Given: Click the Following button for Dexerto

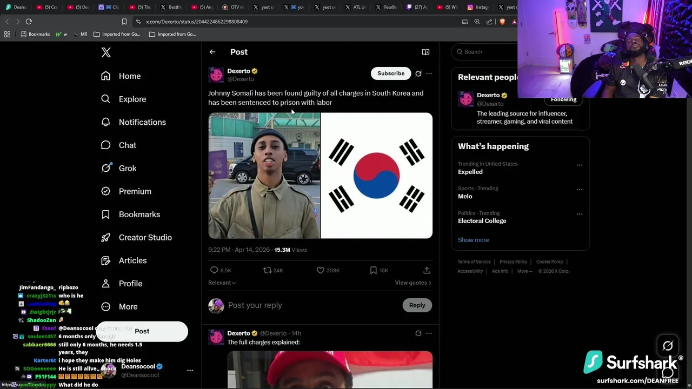Looking at the screenshot, I should 563,99.
